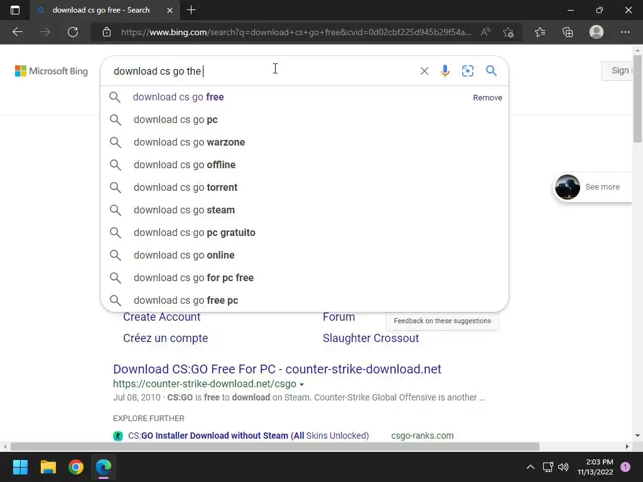Go back to the previous page
The height and width of the screenshot is (482, 643).
(17, 32)
